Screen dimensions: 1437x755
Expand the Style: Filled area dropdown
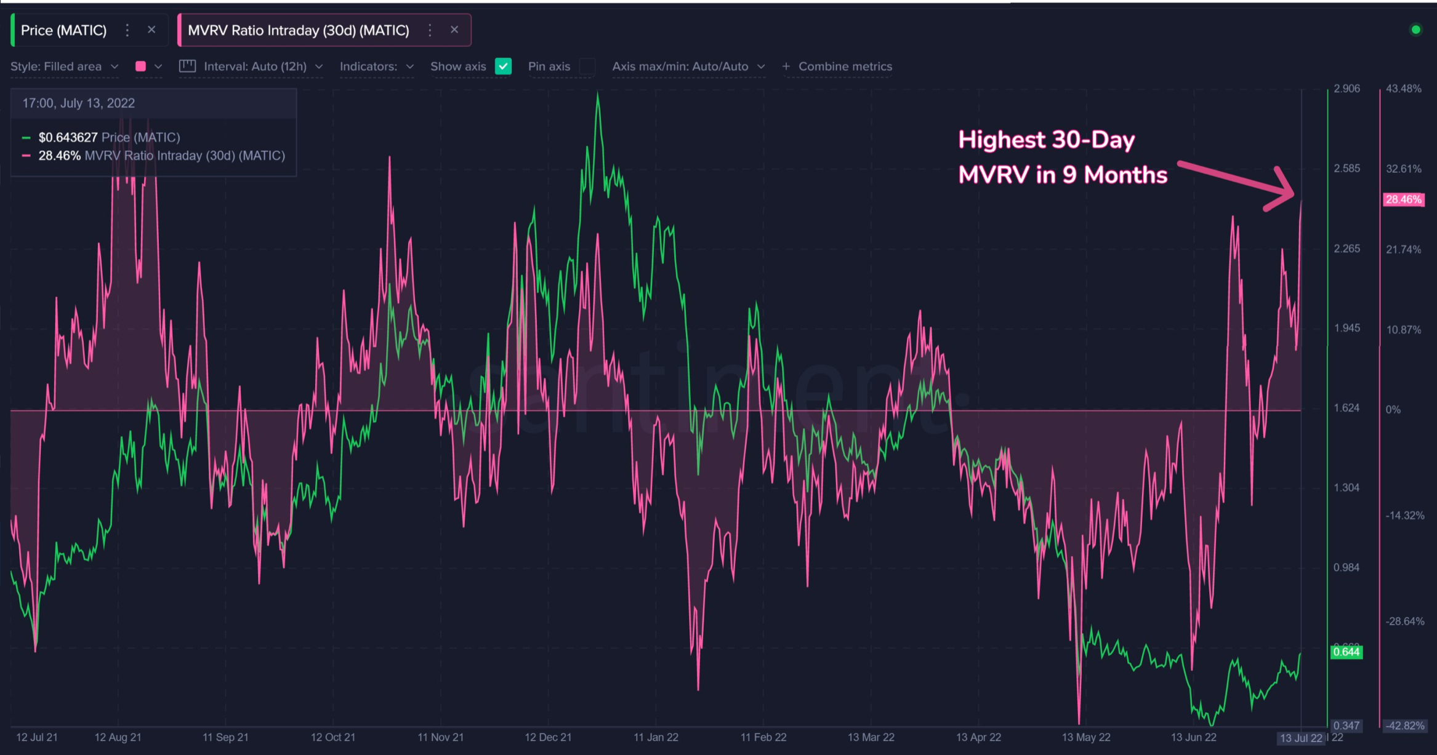pos(64,66)
